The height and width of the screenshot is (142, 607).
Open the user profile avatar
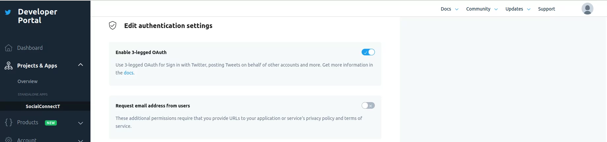587,9
